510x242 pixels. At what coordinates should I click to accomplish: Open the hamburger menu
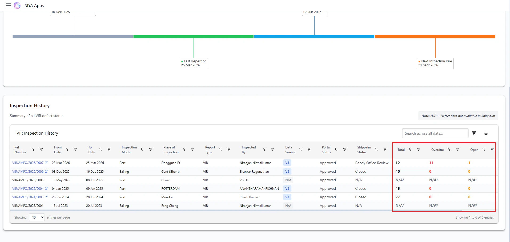[9, 5]
